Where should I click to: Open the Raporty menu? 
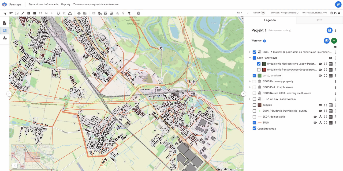66,5
